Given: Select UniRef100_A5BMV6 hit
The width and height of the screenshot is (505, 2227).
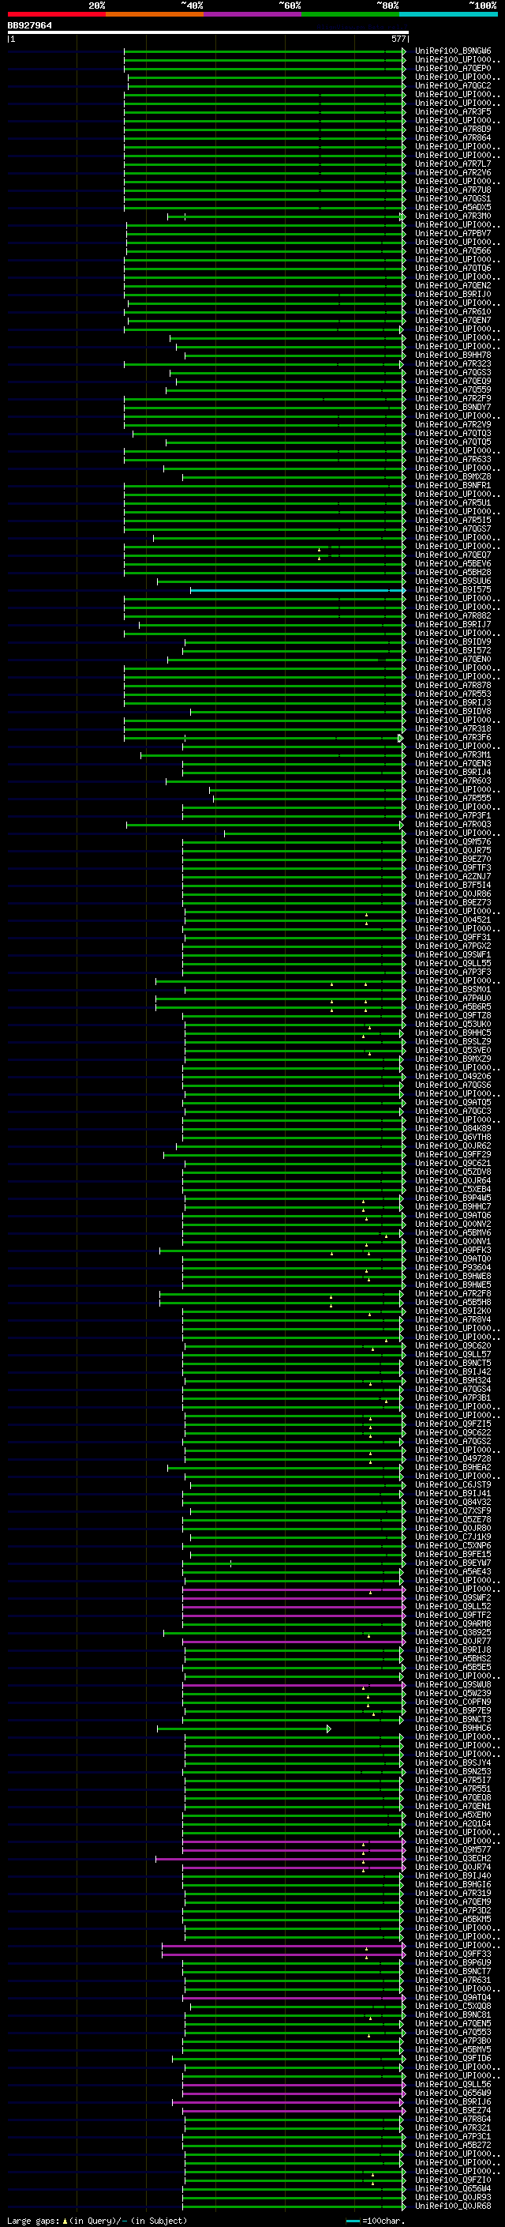Looking at the screenshot, I should point(453,1233).
